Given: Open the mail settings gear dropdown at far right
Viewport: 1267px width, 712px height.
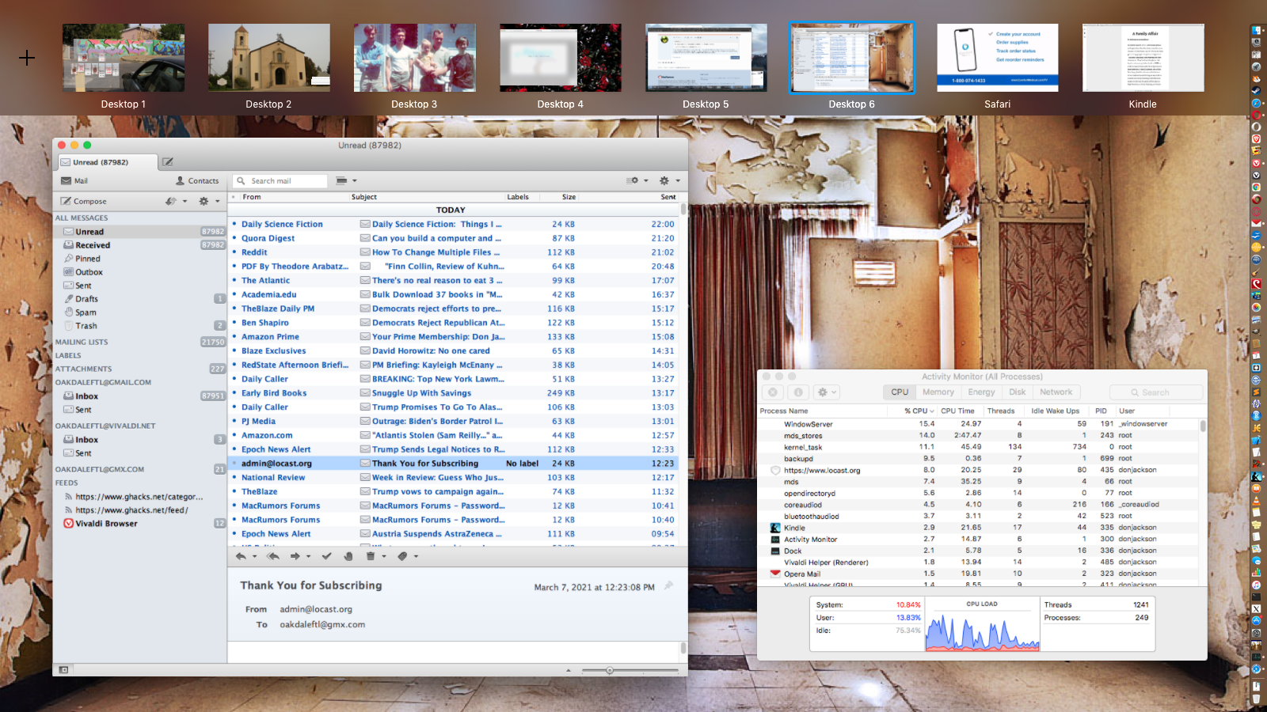Looking at the screenshot, I should (x=669, y=180).
